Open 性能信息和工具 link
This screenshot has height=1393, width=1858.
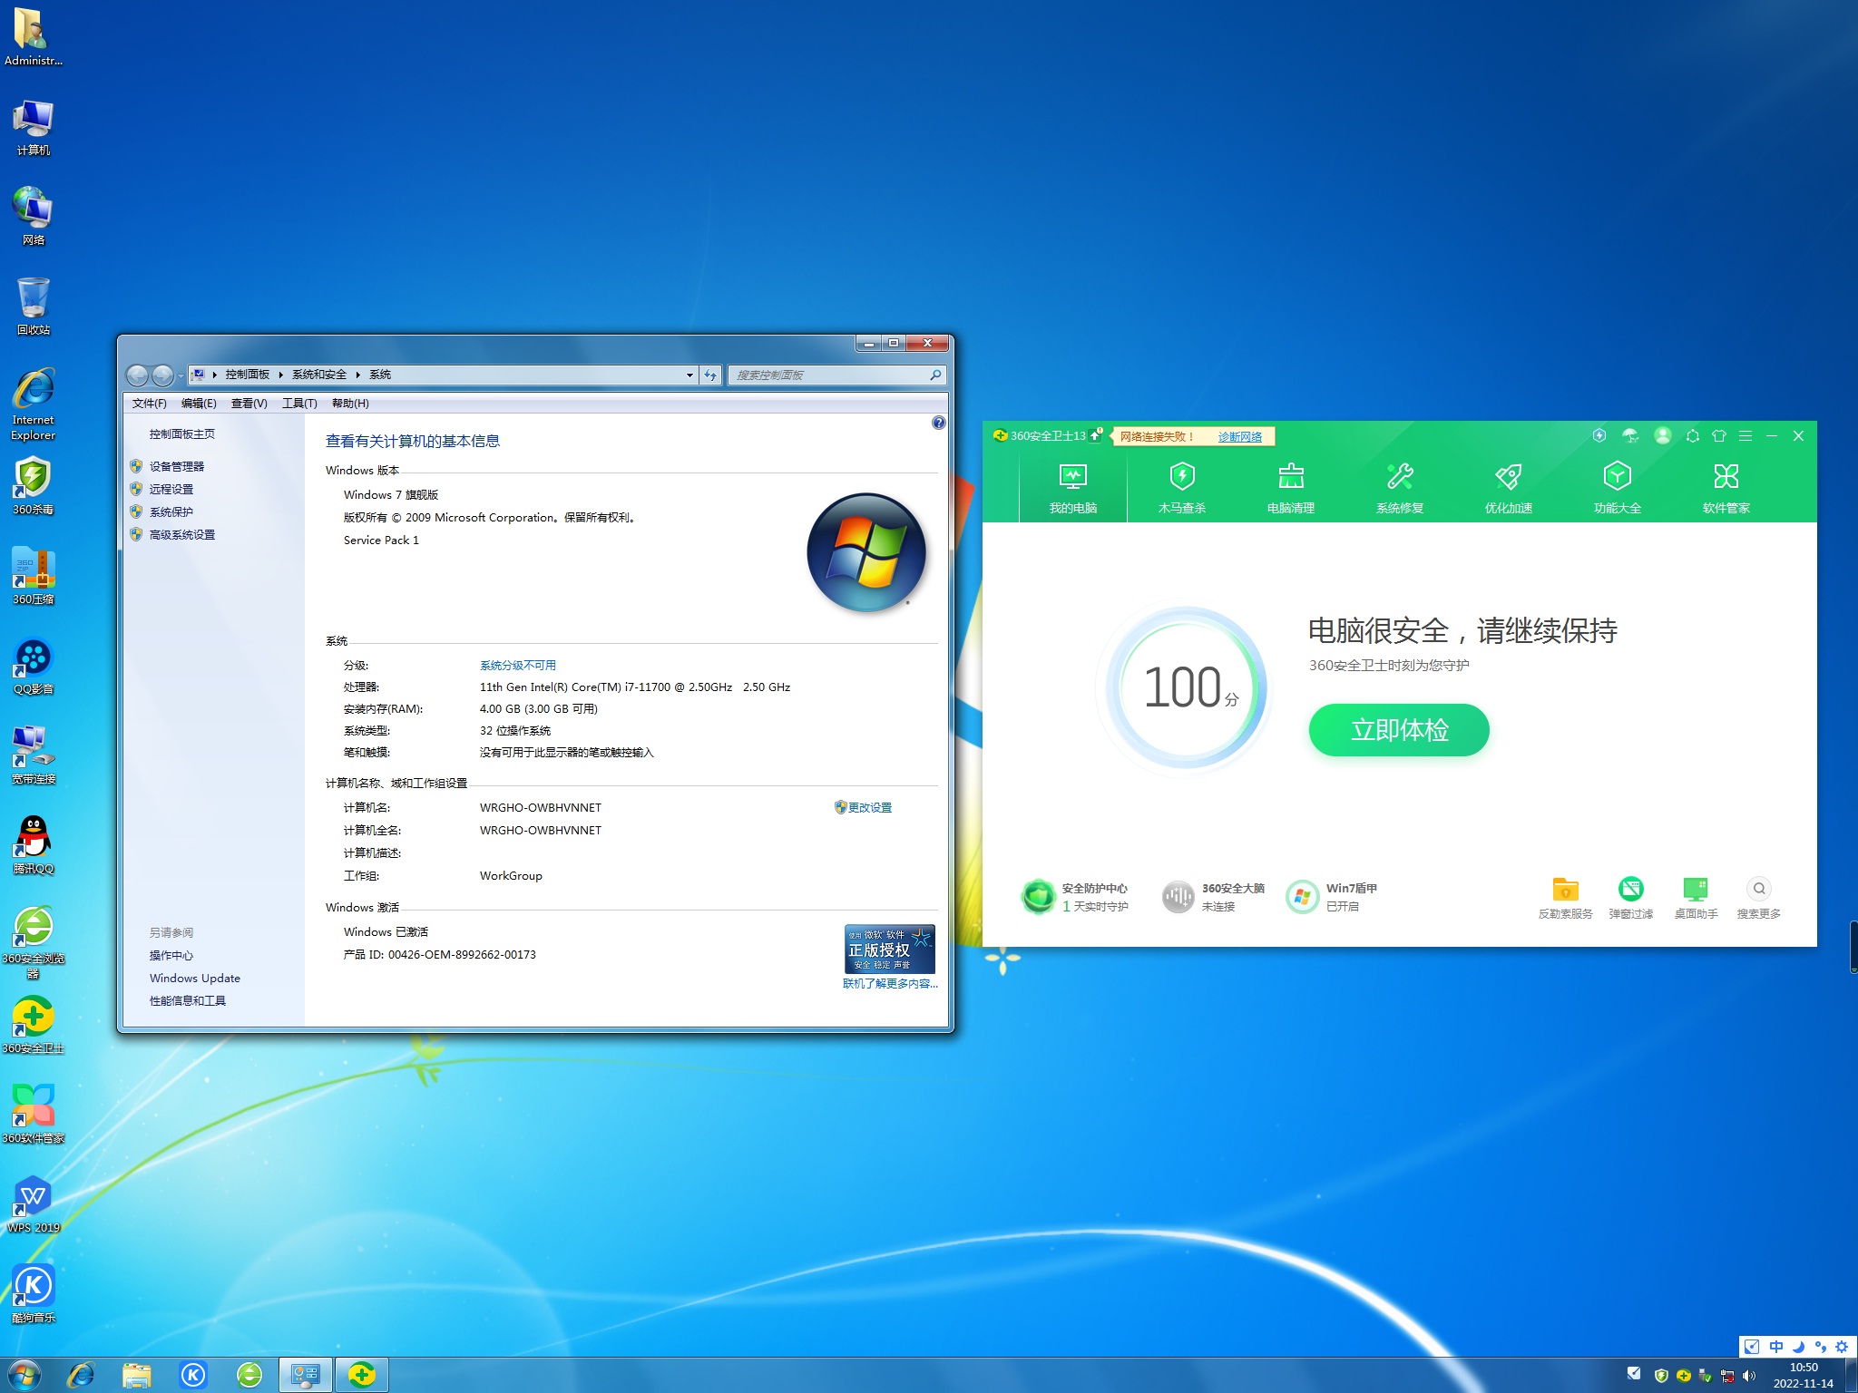187,1001
